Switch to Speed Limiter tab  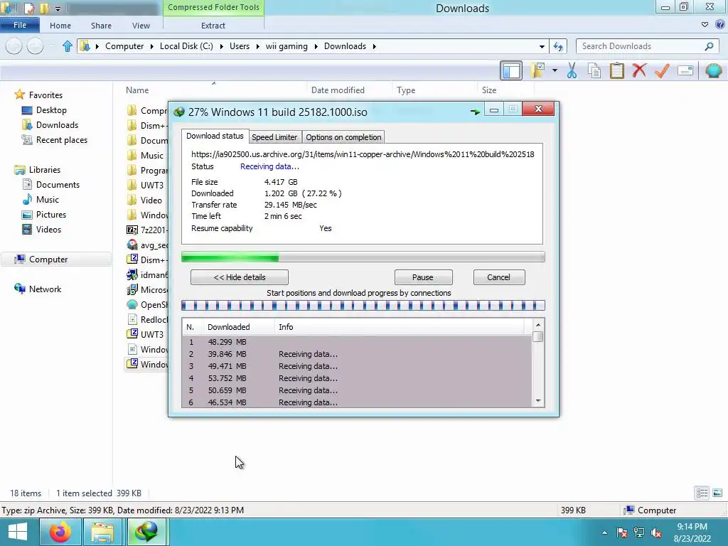tap(274, 137)
